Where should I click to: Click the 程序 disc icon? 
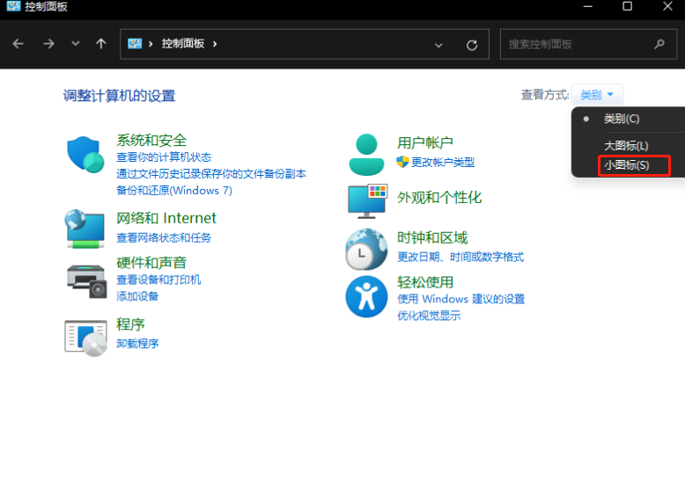pos(85,336)
